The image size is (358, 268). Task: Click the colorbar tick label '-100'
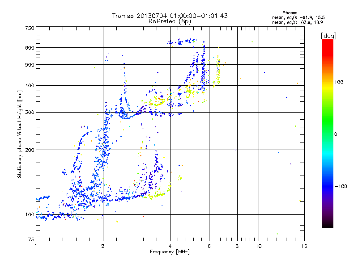[341, 186]
